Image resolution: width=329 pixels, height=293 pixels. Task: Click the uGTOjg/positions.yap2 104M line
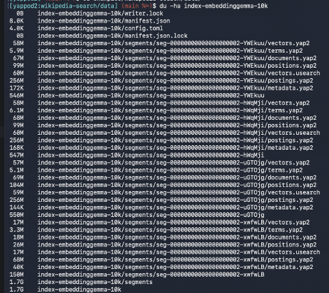pos(163,185)
